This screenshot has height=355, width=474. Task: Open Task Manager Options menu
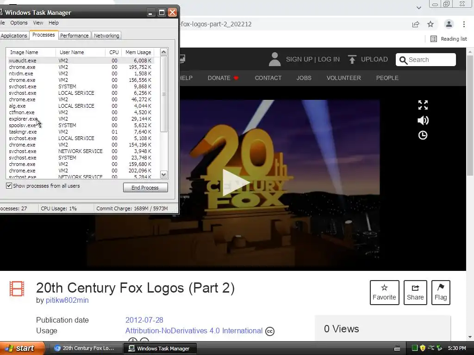tap(19, 23)
